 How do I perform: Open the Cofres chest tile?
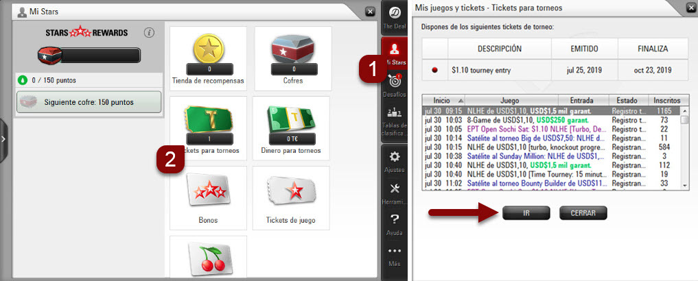(293, 58)
